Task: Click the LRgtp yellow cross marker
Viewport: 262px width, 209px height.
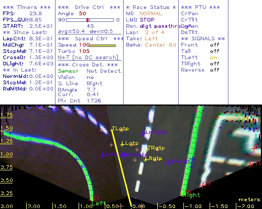Action: [146, 159]
